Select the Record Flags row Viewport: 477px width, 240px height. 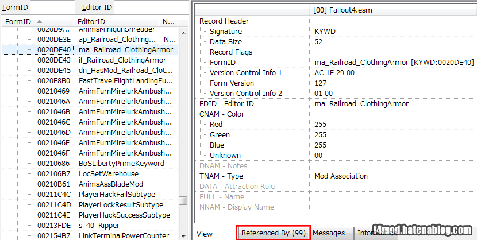tap(336, 52)
